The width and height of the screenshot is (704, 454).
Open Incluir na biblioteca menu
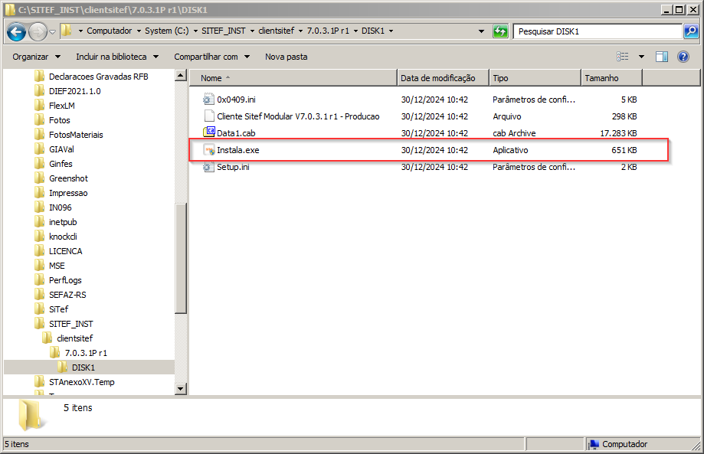click(x=117, y=57)
